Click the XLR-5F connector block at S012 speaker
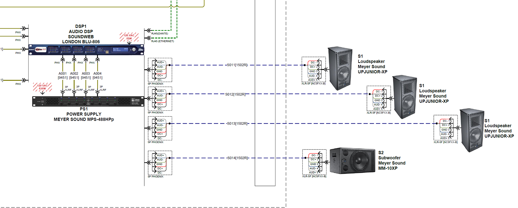 pos(379,98)
